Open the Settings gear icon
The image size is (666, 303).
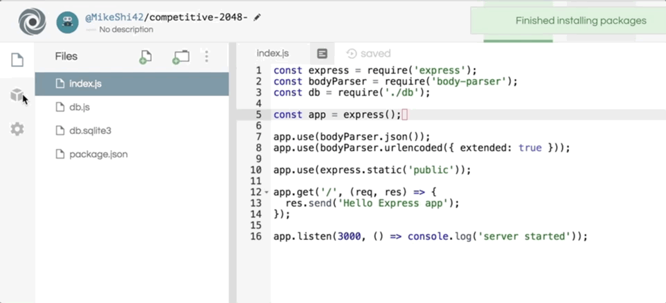(17, 129)
